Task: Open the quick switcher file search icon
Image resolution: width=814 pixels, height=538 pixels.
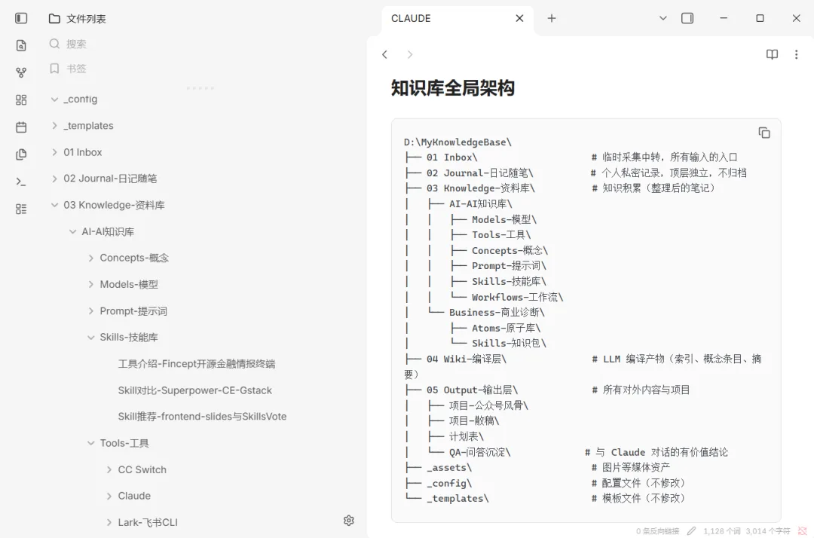Action: [x=21, y=46]
